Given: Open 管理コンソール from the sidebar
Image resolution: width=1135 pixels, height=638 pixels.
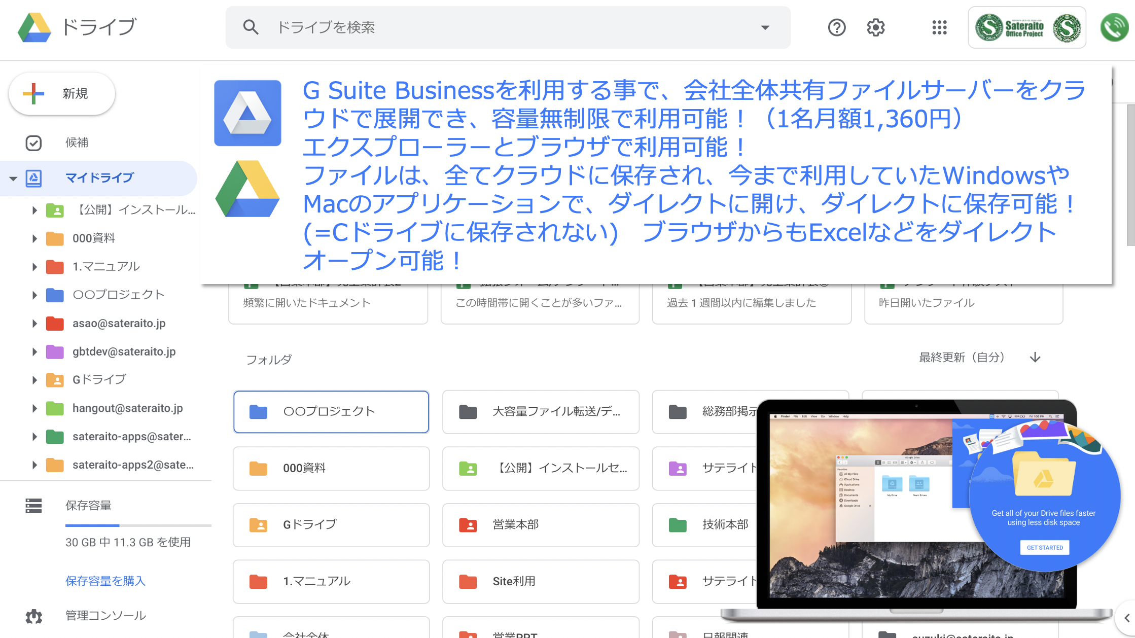Looking at the screenshot, I should click(x=105, y=616).
